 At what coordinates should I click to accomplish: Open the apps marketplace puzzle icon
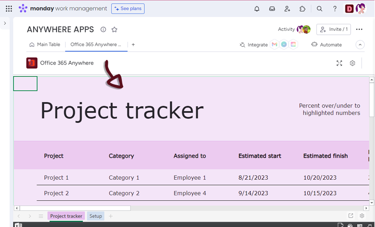[302, 8]
